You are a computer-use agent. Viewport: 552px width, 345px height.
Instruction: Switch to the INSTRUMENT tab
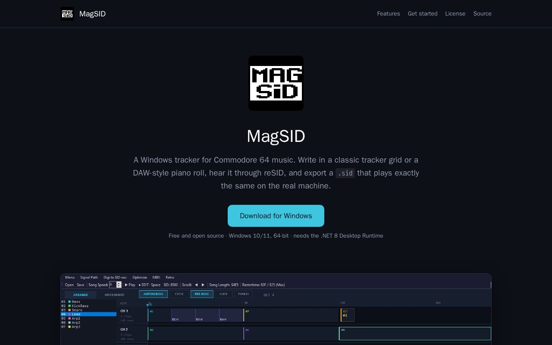click(x=115, y=295)
